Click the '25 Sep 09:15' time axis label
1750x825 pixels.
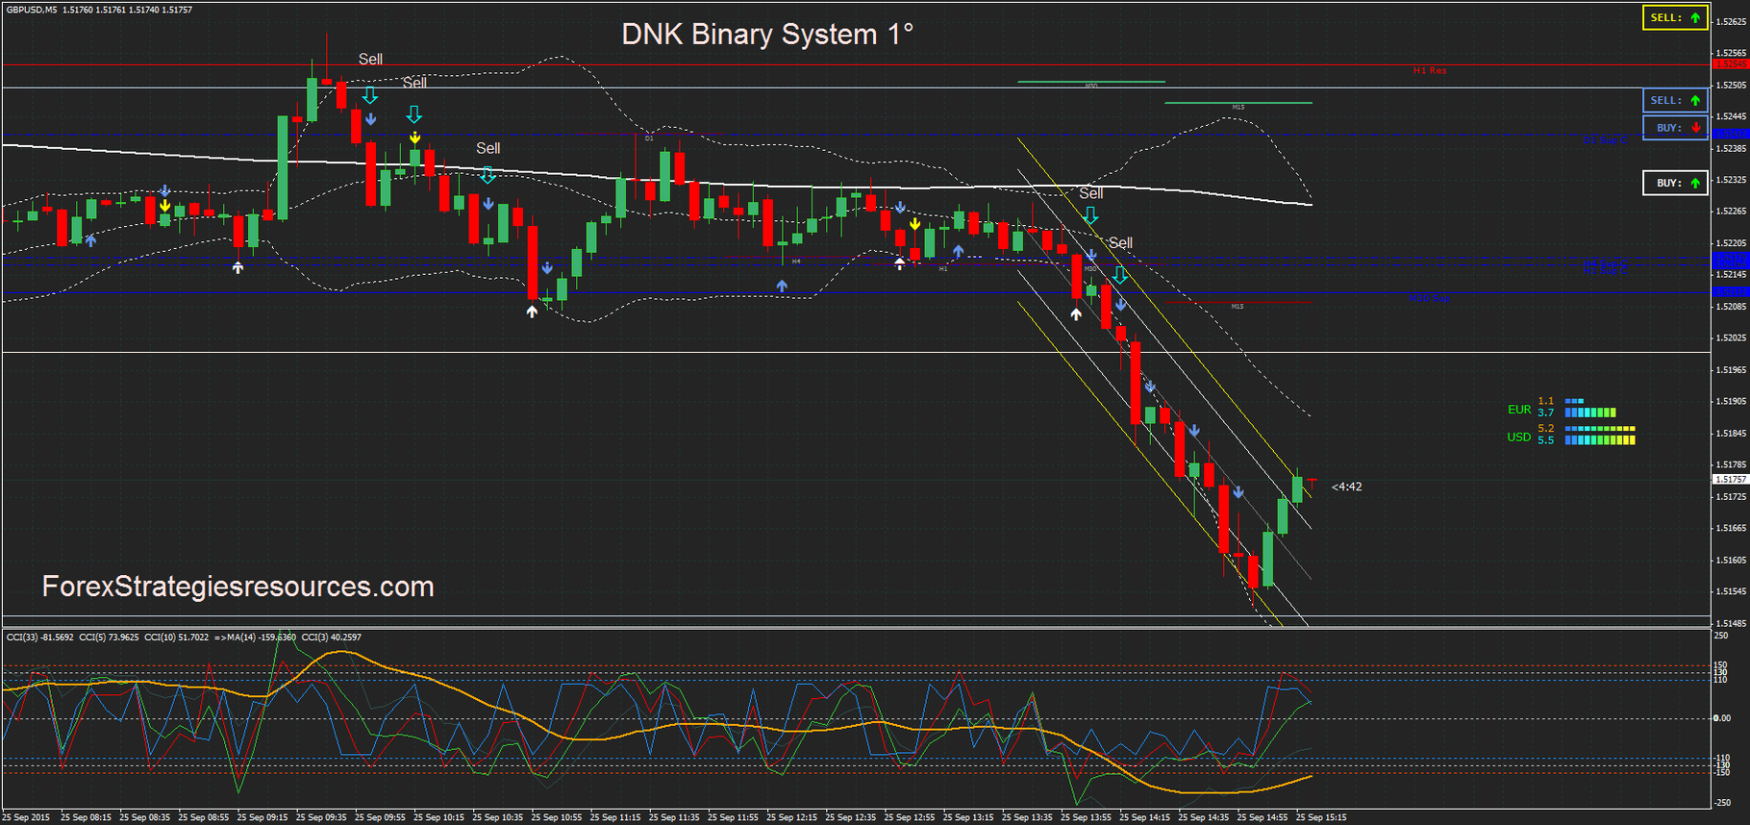pos(262,817)
